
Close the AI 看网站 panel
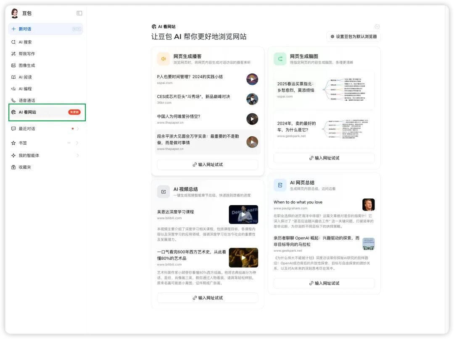point(377,26)
